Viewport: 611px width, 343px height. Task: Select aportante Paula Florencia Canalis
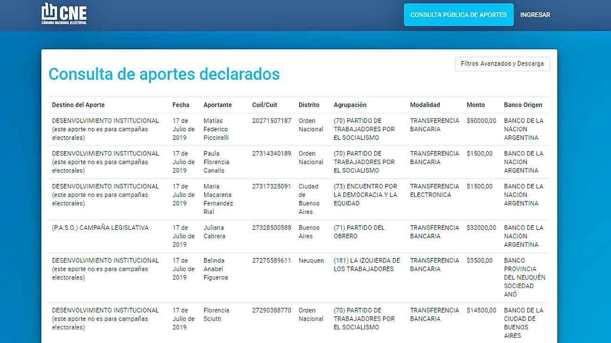(216, 162)
